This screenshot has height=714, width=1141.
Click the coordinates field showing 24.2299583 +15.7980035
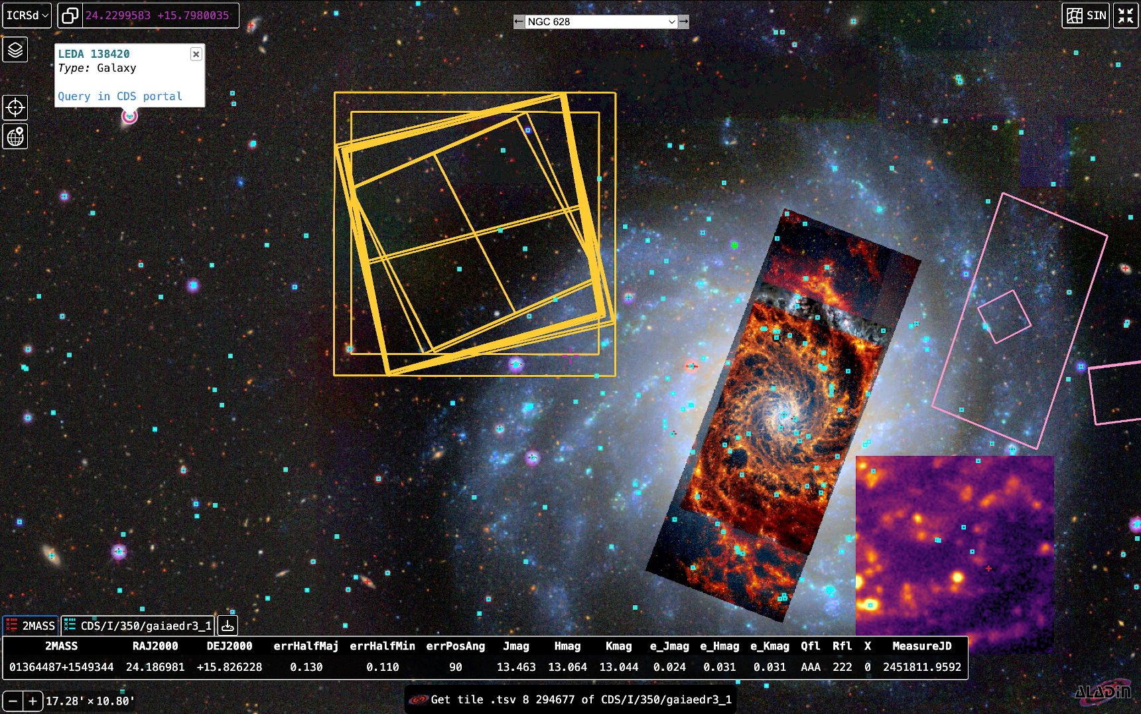pos(157,15)
